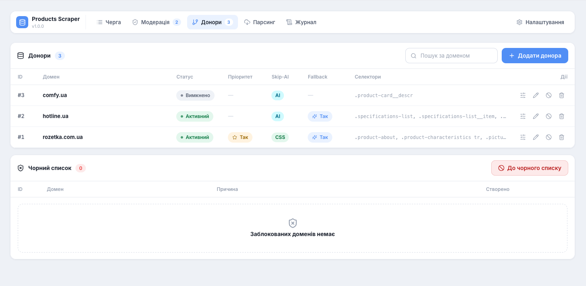Viewport: 586px width, 286px height.
Task: Click the AI badge in hotline.ua row
Action: point(278,116)
